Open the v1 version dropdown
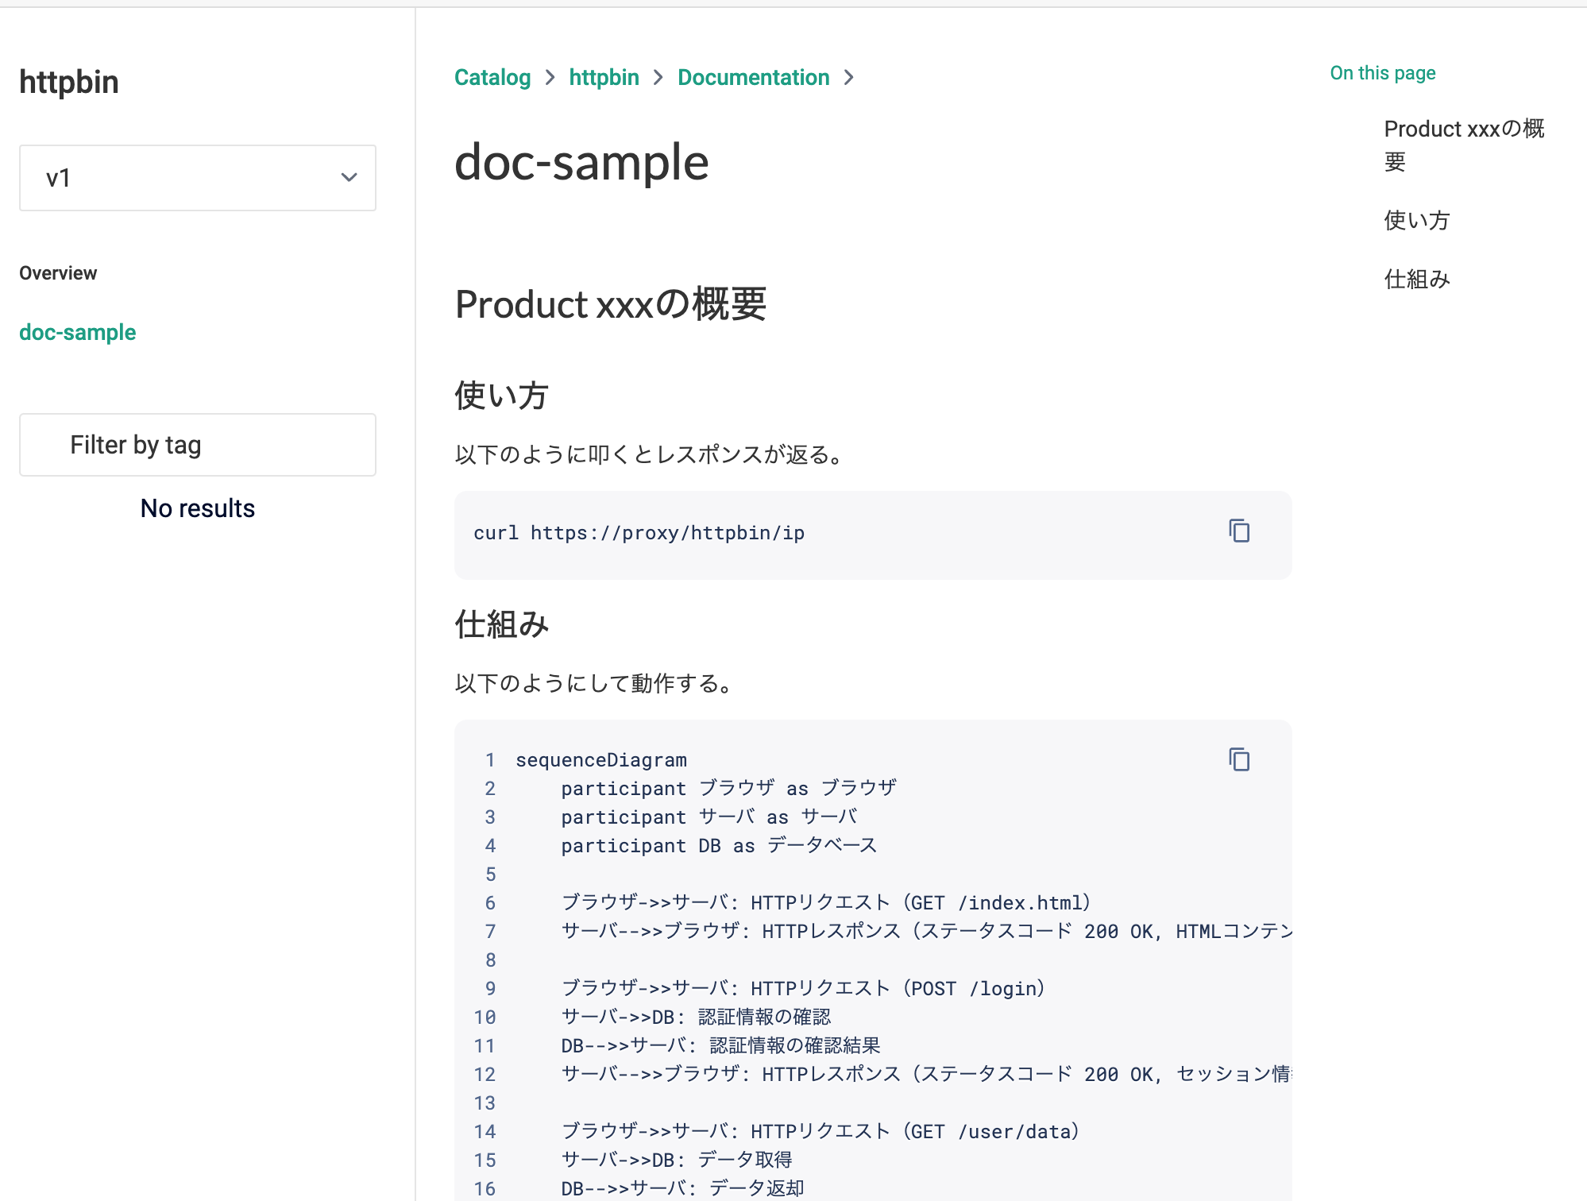This screenshot has width=1587, height=1201. coord(197,178)
